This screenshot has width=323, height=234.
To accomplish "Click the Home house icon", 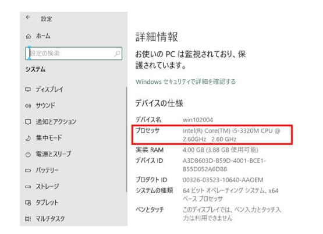I will (x=29, y=37).
